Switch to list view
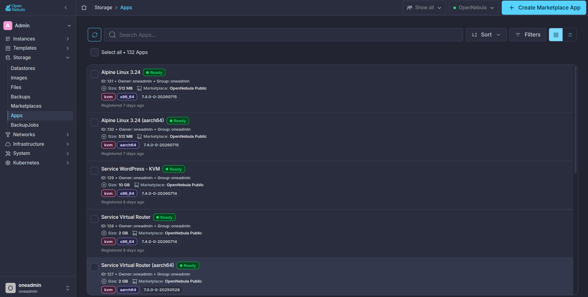The height and width of the screenshot is (297, 588). 570,35
